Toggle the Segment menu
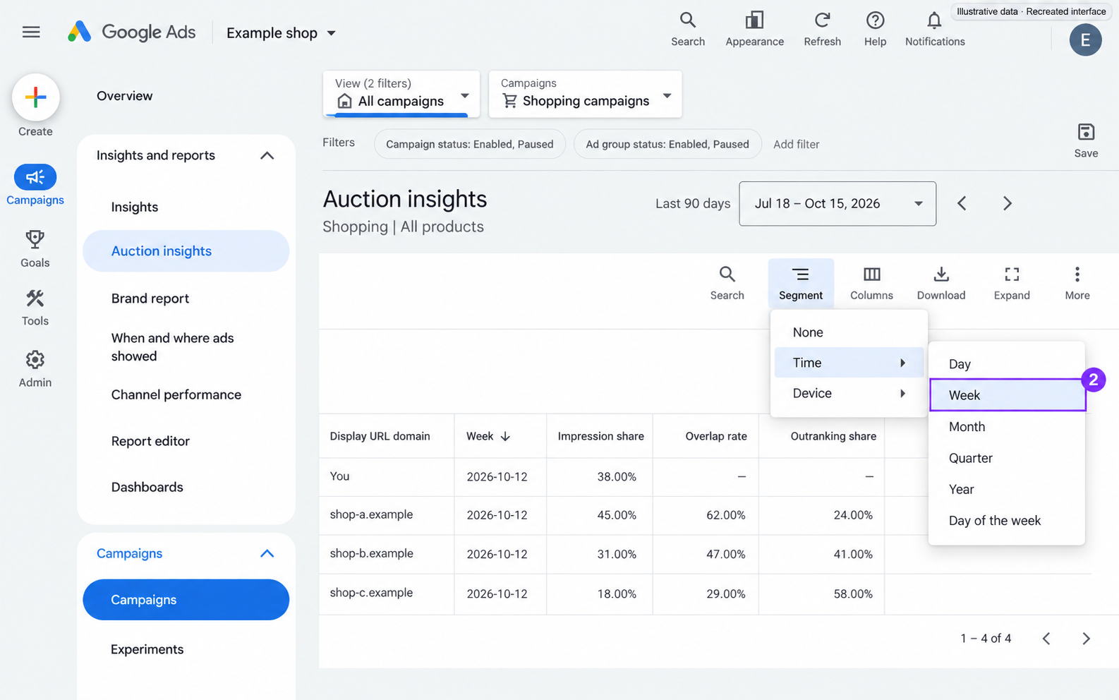1119x700 pixels. click(x=801, y=283)
